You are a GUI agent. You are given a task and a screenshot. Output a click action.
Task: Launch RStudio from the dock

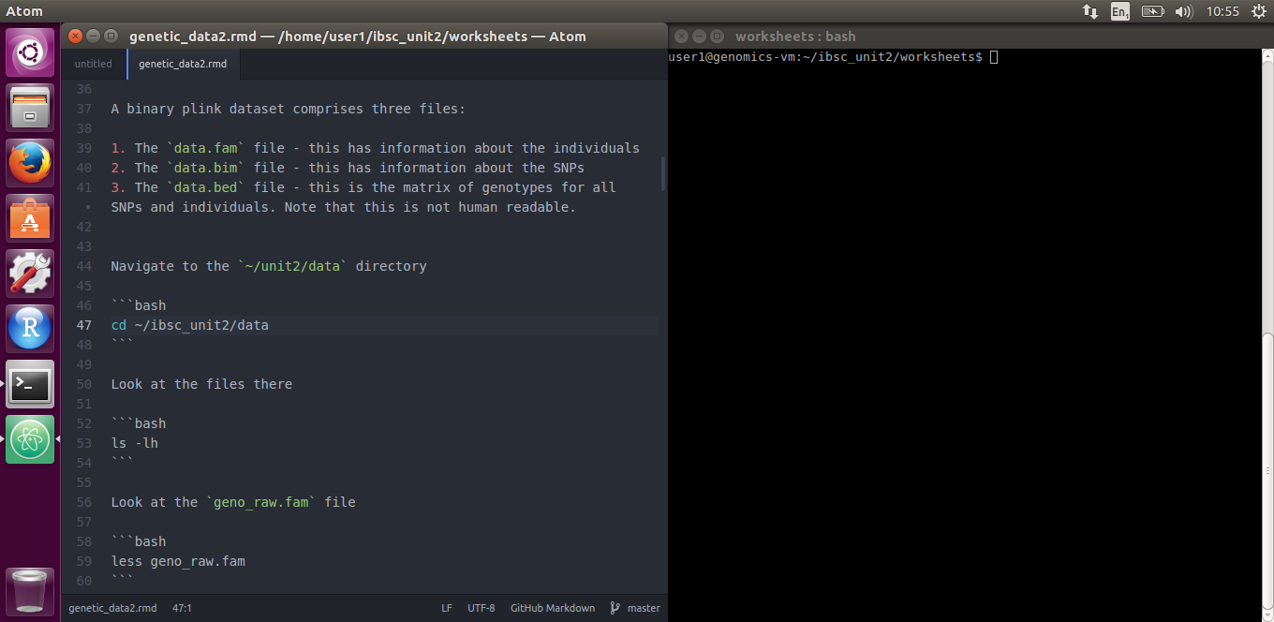pos(30,329)
